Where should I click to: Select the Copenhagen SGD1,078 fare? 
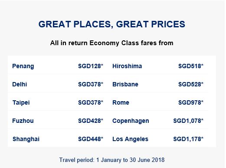(188, 121)
